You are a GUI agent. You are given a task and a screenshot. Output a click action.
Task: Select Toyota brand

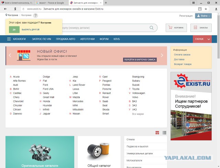[x=136, y=89]
